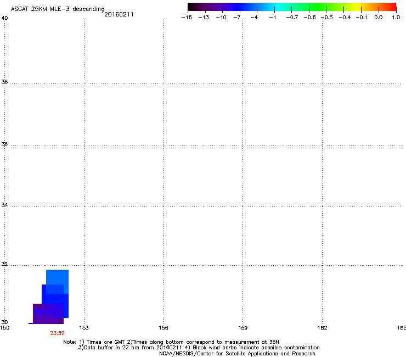
Task: Click latitude axis label 40
Action: click(4, 18)
